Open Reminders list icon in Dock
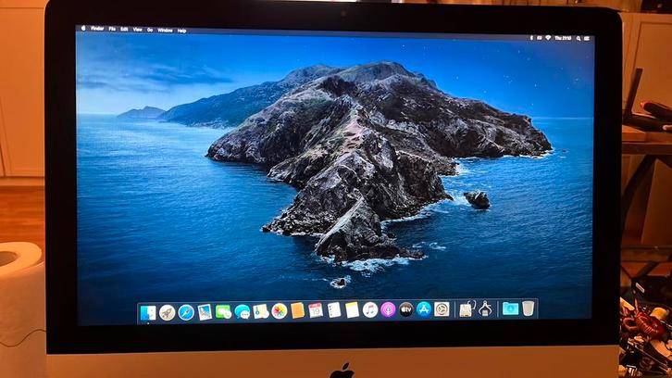The height and width of the screenshot is (378, 672). [334, 310]
